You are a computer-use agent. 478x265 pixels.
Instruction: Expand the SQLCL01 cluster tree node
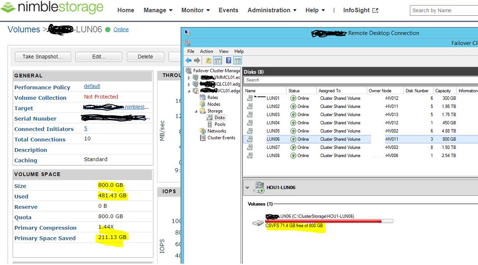click(x=189, y=84)
